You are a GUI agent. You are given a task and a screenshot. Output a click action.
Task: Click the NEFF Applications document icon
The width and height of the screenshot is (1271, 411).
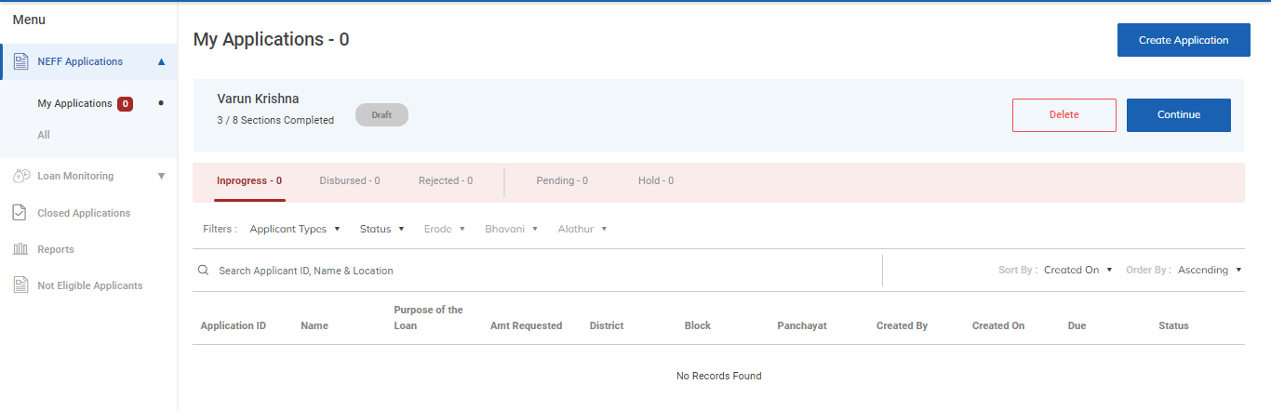pos(20,61)
